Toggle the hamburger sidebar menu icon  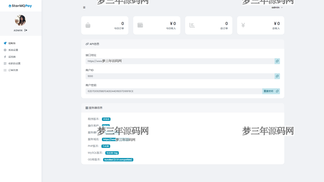tap(84, 8)
